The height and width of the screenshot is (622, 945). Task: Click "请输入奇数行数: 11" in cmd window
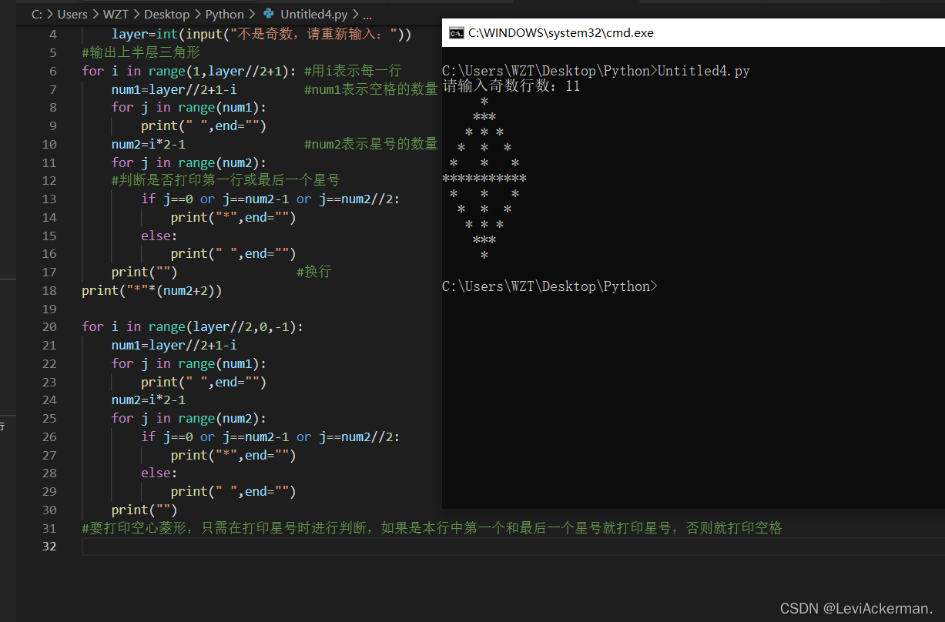[511, 86]
